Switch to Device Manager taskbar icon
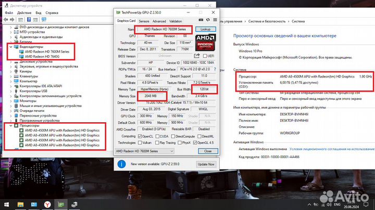 74,204
